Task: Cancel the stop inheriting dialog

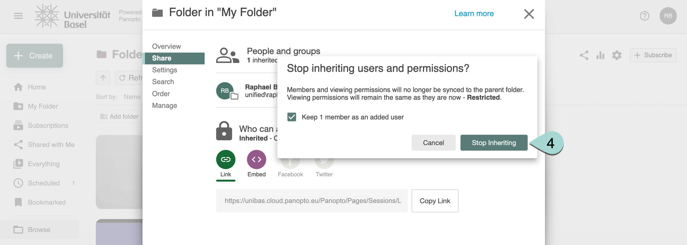Action: point(433,143)
